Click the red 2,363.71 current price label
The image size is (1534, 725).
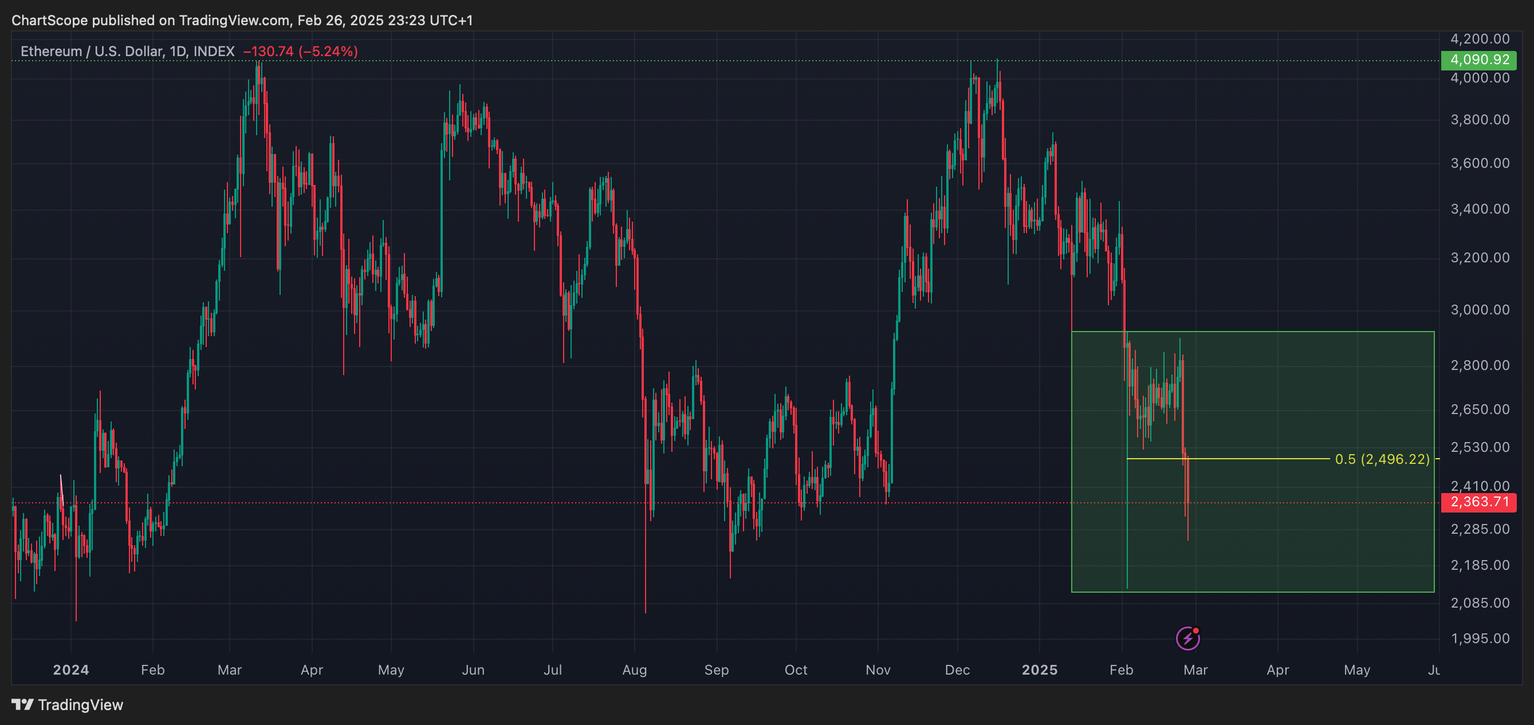tap(1478, 502)
